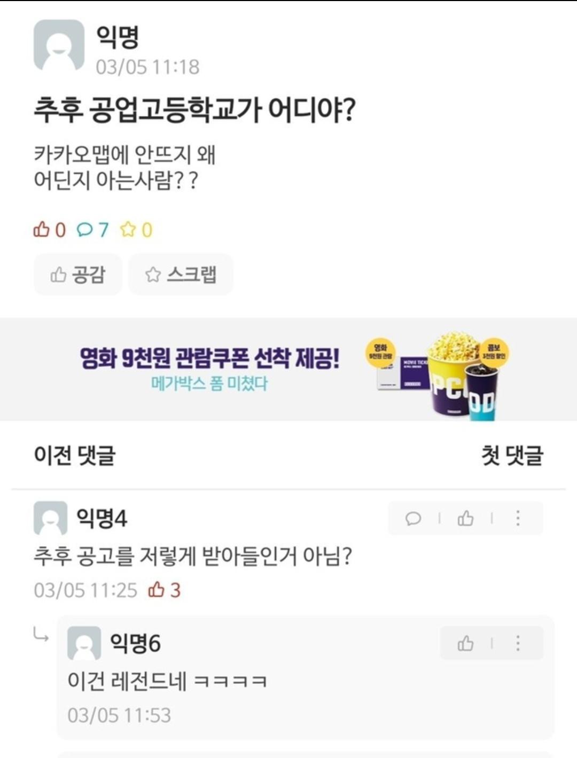Open the three-dot menu on 익명4's comment

tap(517, 518)
